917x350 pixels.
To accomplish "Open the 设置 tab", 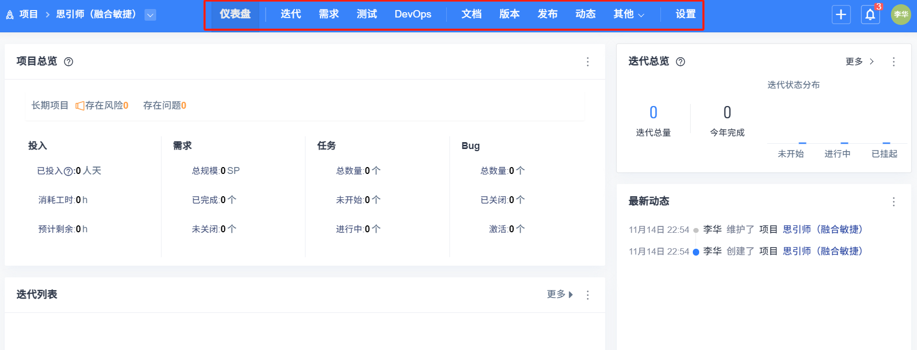I will tap(686, 14).
